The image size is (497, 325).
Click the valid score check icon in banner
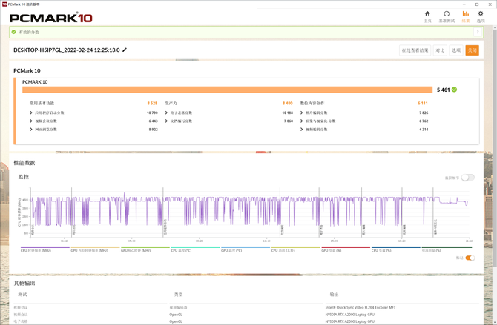[13, 32]
